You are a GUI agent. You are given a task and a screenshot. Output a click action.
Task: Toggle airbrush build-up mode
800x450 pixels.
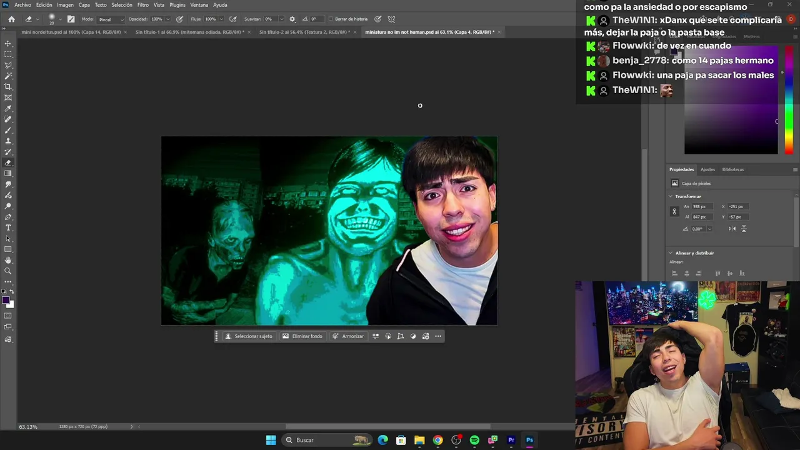tap(233, 19)
